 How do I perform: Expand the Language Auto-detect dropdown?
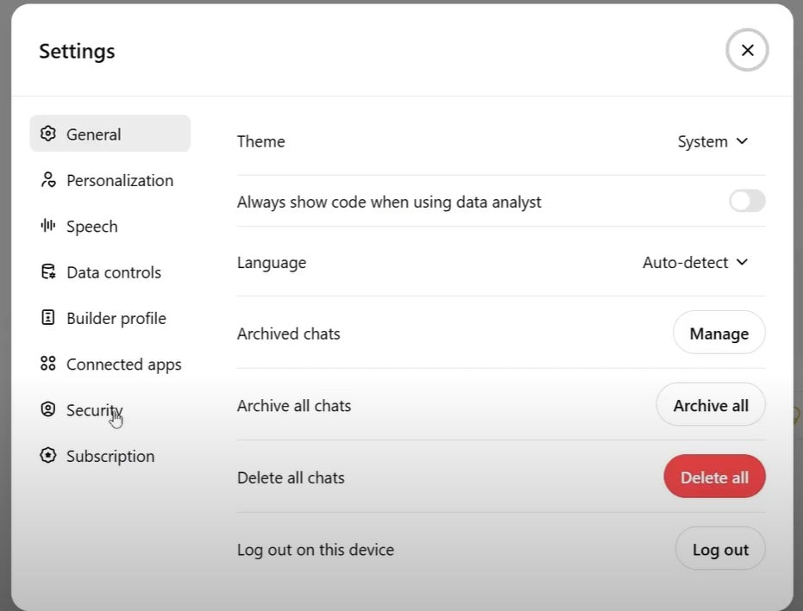coord(694,262)
